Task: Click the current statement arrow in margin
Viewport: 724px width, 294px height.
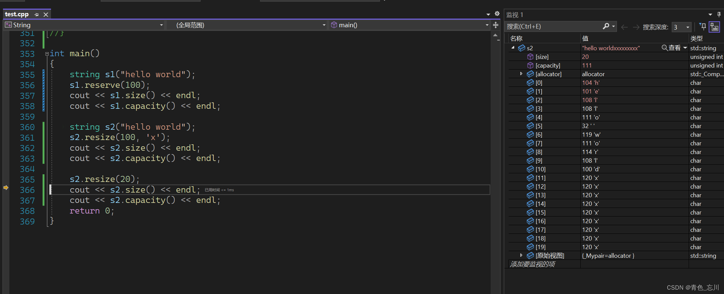Action: [x=6, y=188]
